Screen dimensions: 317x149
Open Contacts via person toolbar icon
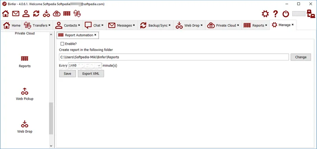click(x=26, y=14)
